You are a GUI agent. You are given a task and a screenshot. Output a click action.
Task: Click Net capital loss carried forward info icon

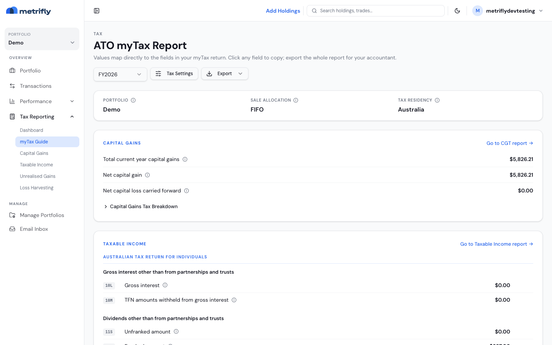tap(186, 191)
